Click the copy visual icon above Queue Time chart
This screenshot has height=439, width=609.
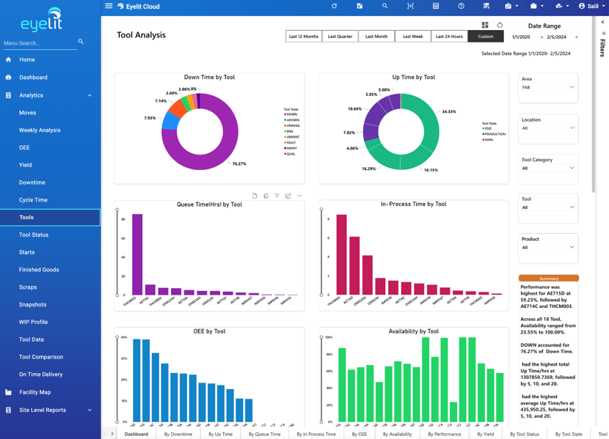click(266, 196)
